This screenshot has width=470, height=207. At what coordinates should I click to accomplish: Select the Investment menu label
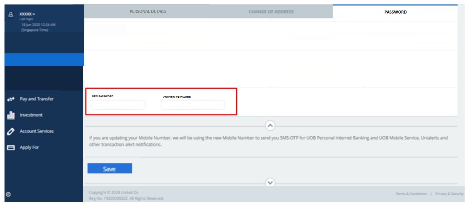click(31, 115)
